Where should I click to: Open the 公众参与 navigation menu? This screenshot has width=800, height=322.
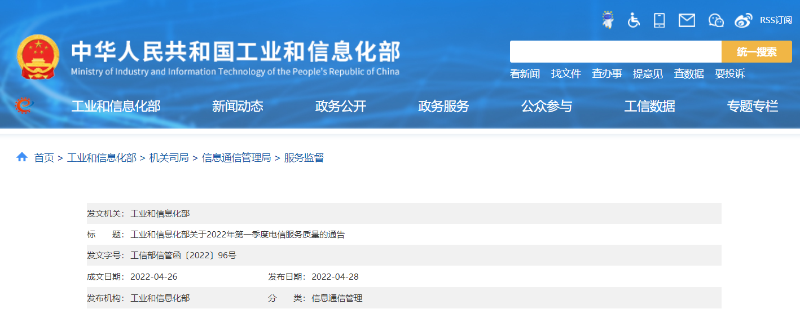[x=547, y=106]
